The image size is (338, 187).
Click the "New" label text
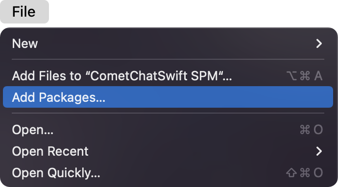point(25,44)
